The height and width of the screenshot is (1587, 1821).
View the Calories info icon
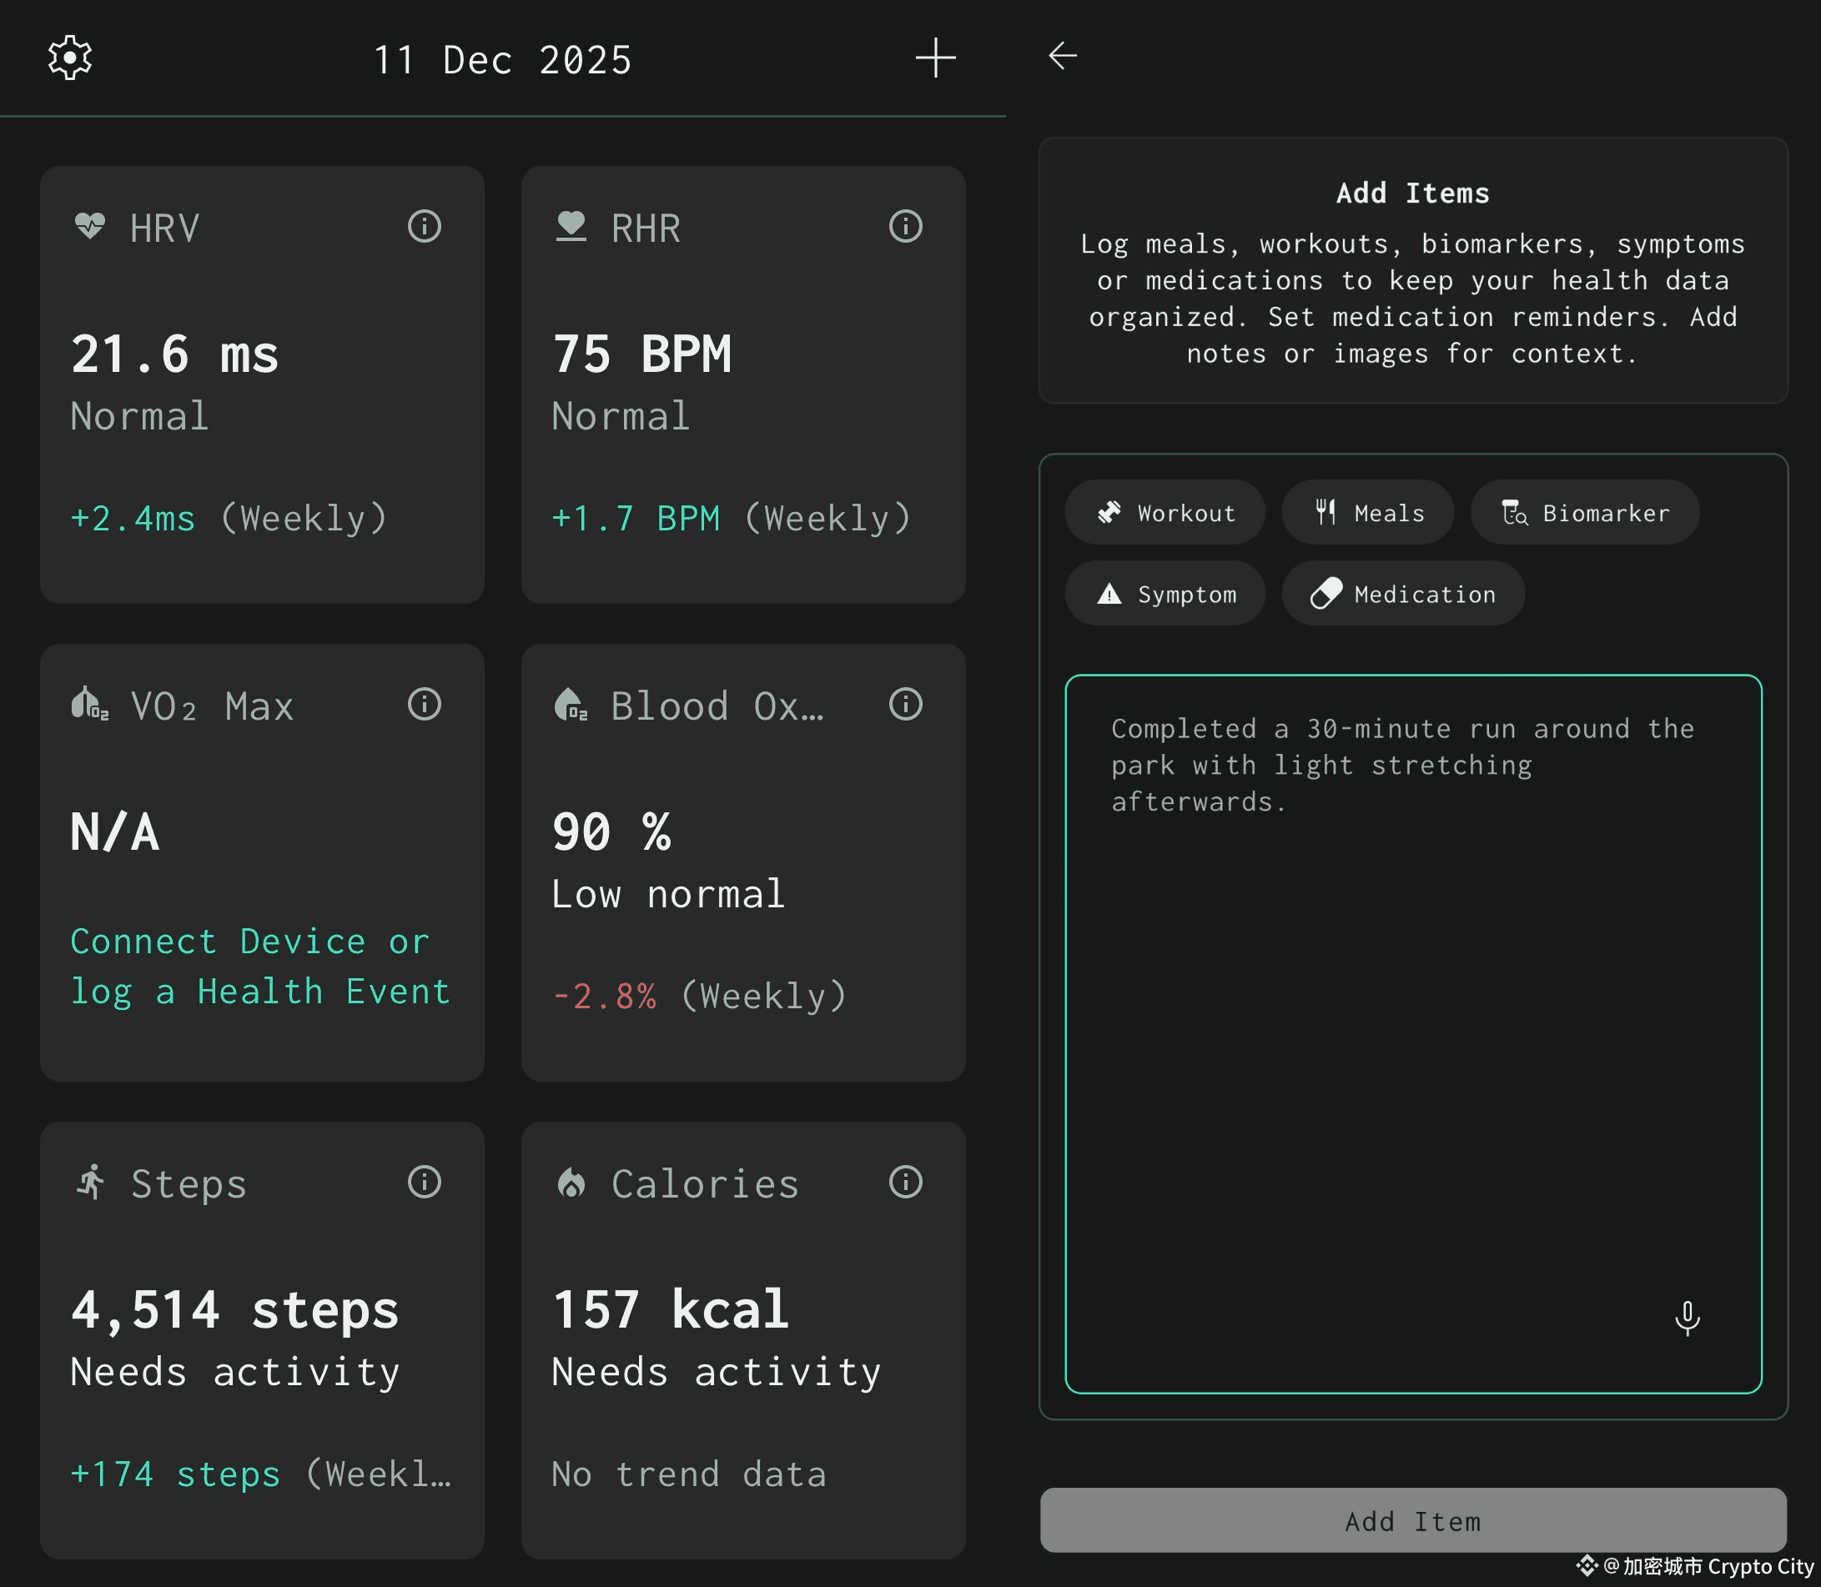[905, 1183]
